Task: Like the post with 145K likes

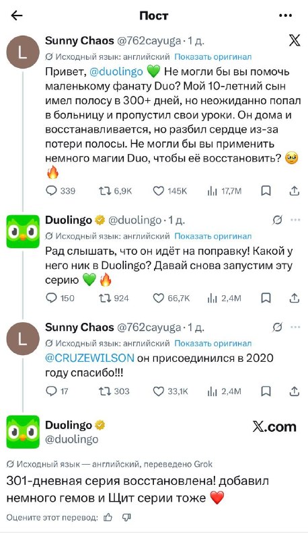Action: (x=158, y=191)
